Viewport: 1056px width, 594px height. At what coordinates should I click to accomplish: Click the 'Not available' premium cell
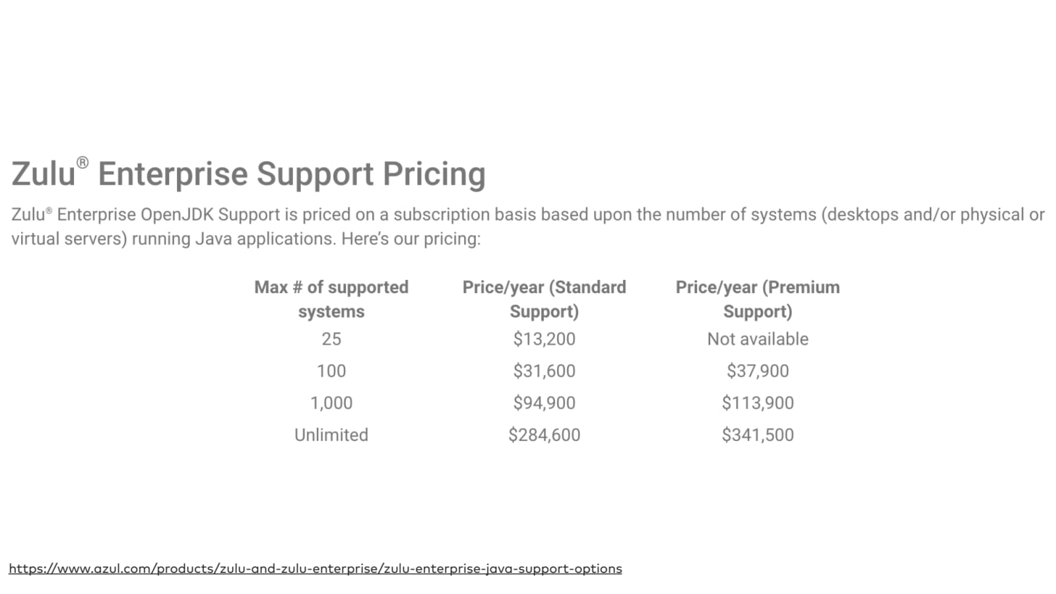point(757,339)
